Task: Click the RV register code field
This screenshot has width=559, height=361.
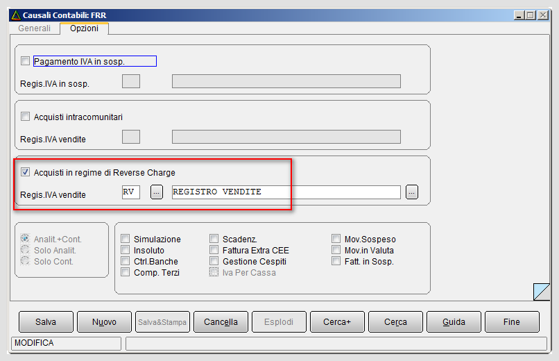Action: point(131,192)
